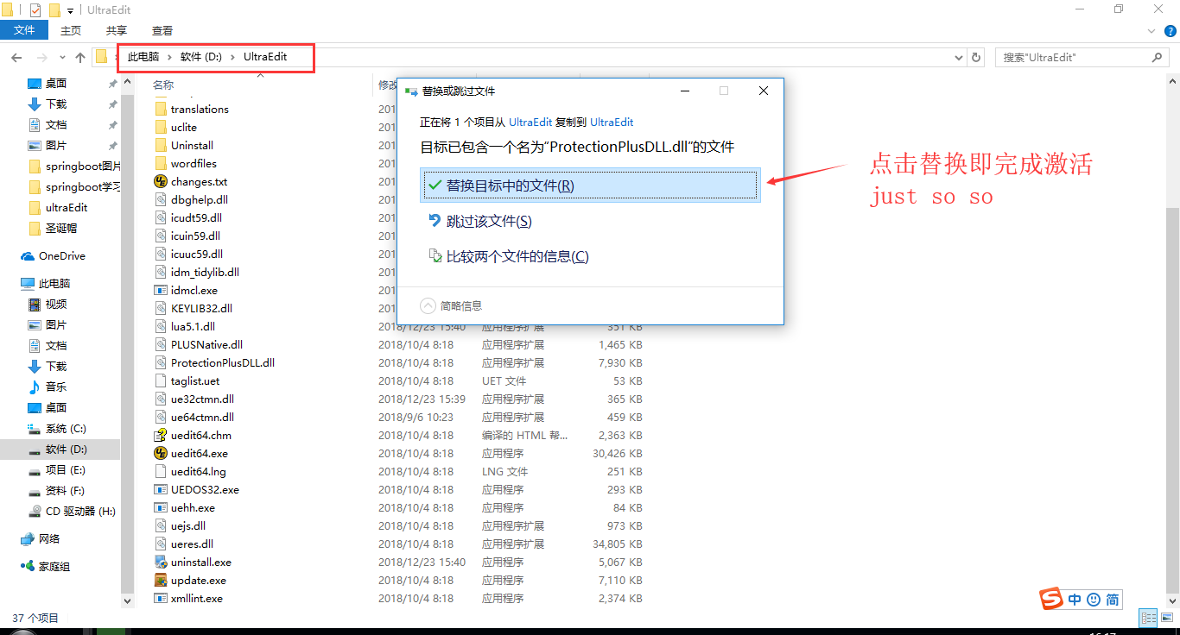Image resolution: width=1180 pixels, height=635 pixels.
Task: Select the wordfiles folder
Action: coord(193,164)
